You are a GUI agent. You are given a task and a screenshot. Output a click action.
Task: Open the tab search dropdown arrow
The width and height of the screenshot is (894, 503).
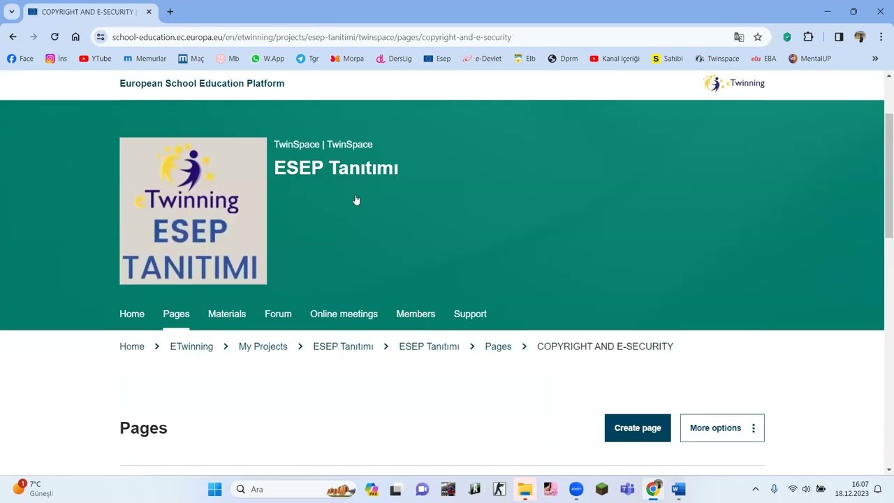[x=12, y=12]
